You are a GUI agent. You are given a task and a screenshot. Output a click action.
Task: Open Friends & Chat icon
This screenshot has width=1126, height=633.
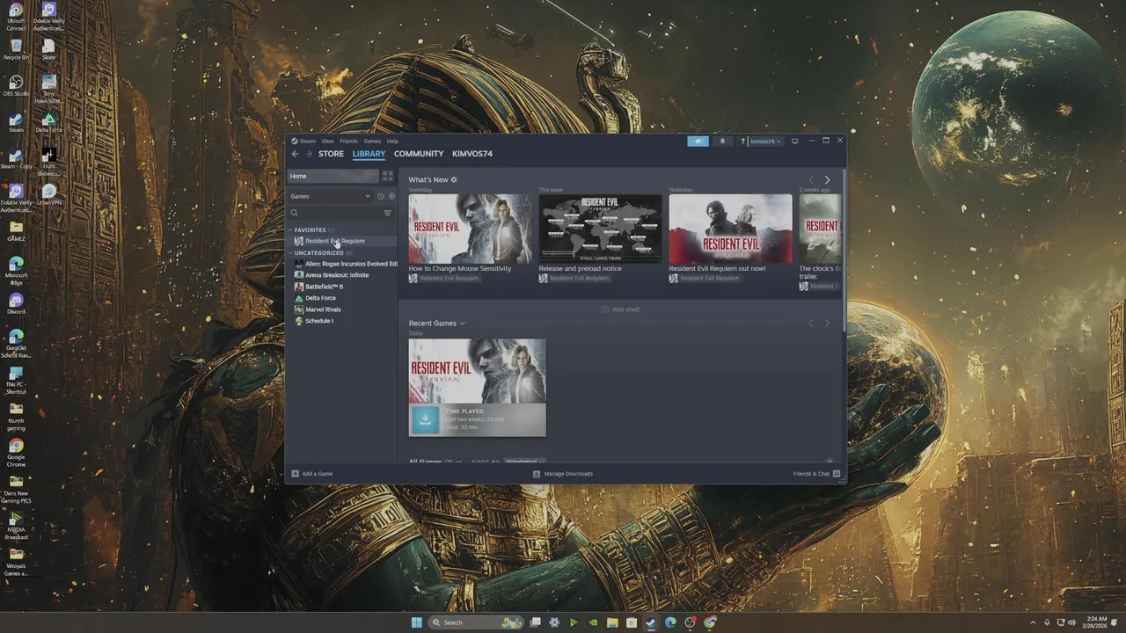point(837,474)
